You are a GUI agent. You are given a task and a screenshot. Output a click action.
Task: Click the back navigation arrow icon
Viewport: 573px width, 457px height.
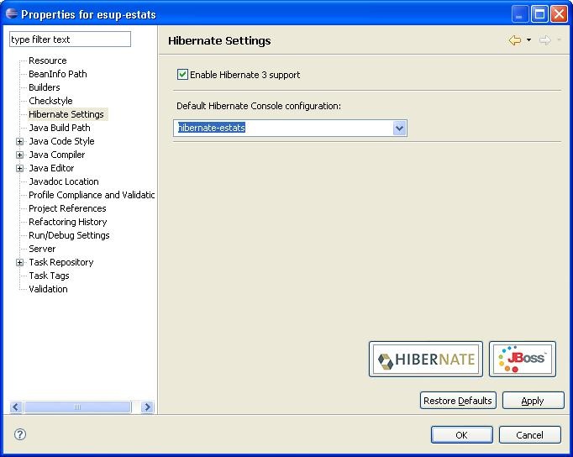click(514, 40)
